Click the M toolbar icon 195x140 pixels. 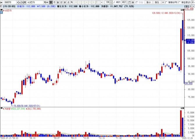[x=47, y=2]
